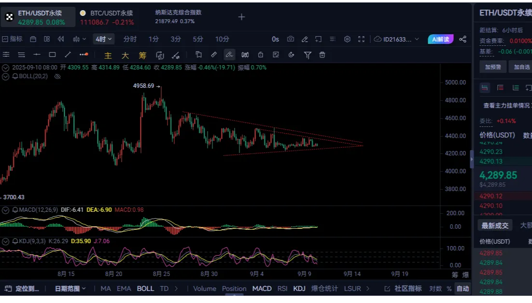Collapse the MACD(12,26,9) panel chevron
The image size is (532, 303).
pyautogui.click(x=5, y=210)
